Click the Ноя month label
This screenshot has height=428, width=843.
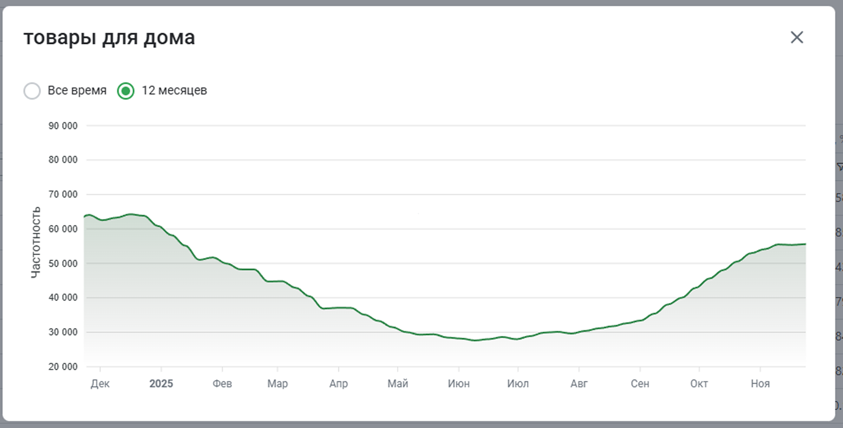[x=760, y=383]
